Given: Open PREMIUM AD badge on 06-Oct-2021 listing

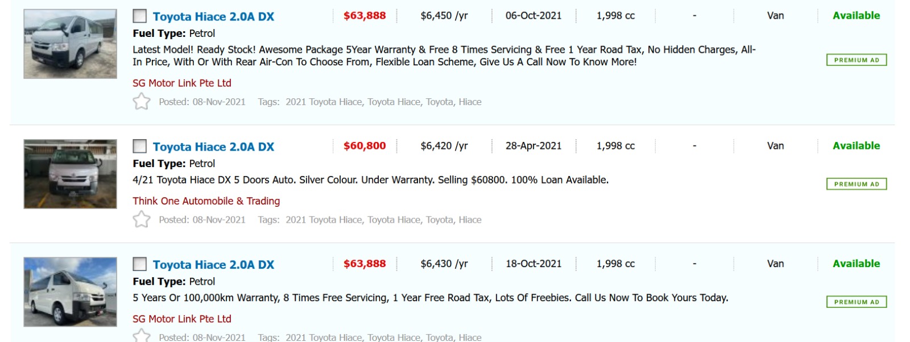Looking at the screenshot, I should [x=856, y=60].
